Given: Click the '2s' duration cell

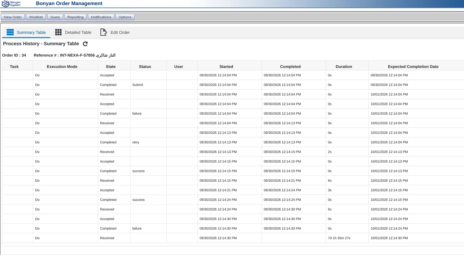Looking at the screenshot, I should pyautogui.click(x=347, y=152).
